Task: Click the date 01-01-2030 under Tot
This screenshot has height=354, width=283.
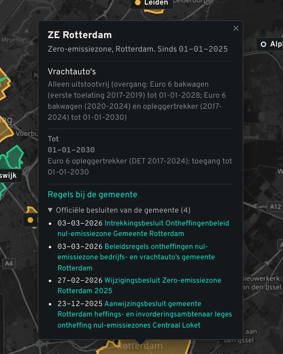Action: (71, 150)
